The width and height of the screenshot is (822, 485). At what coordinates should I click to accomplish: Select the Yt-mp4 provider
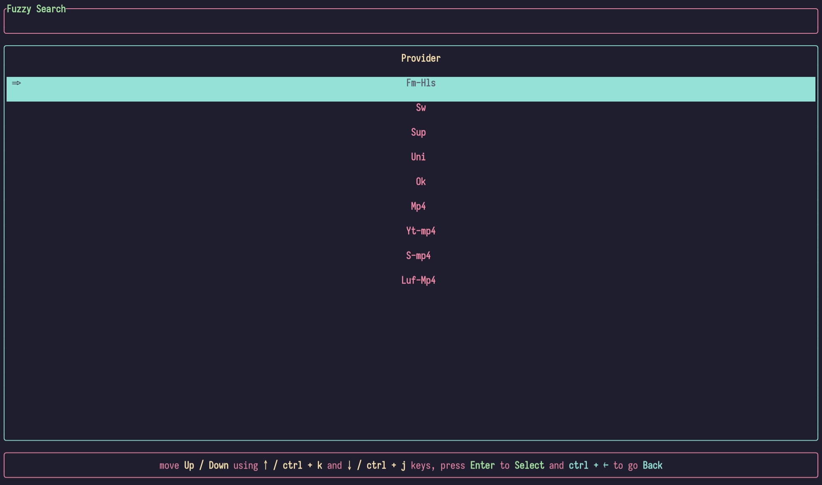tap(420, 231)
